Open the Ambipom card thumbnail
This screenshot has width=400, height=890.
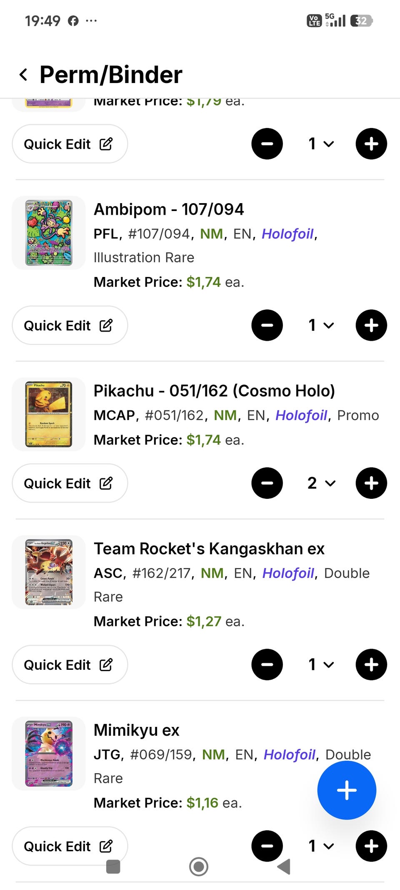tap(49, 233)
